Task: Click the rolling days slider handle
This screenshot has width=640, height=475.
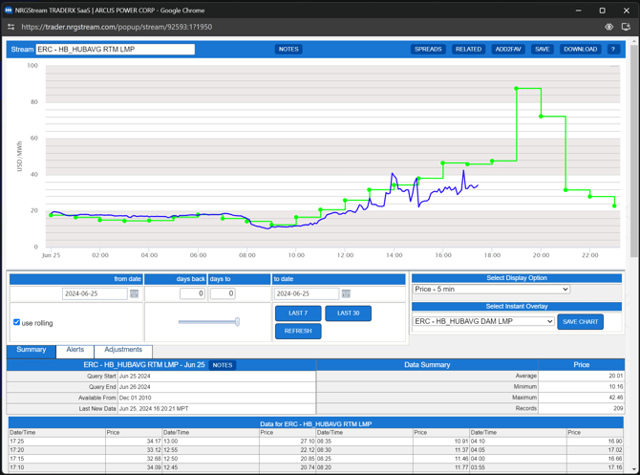Action: pyautogui.click(x=237, y=322)
